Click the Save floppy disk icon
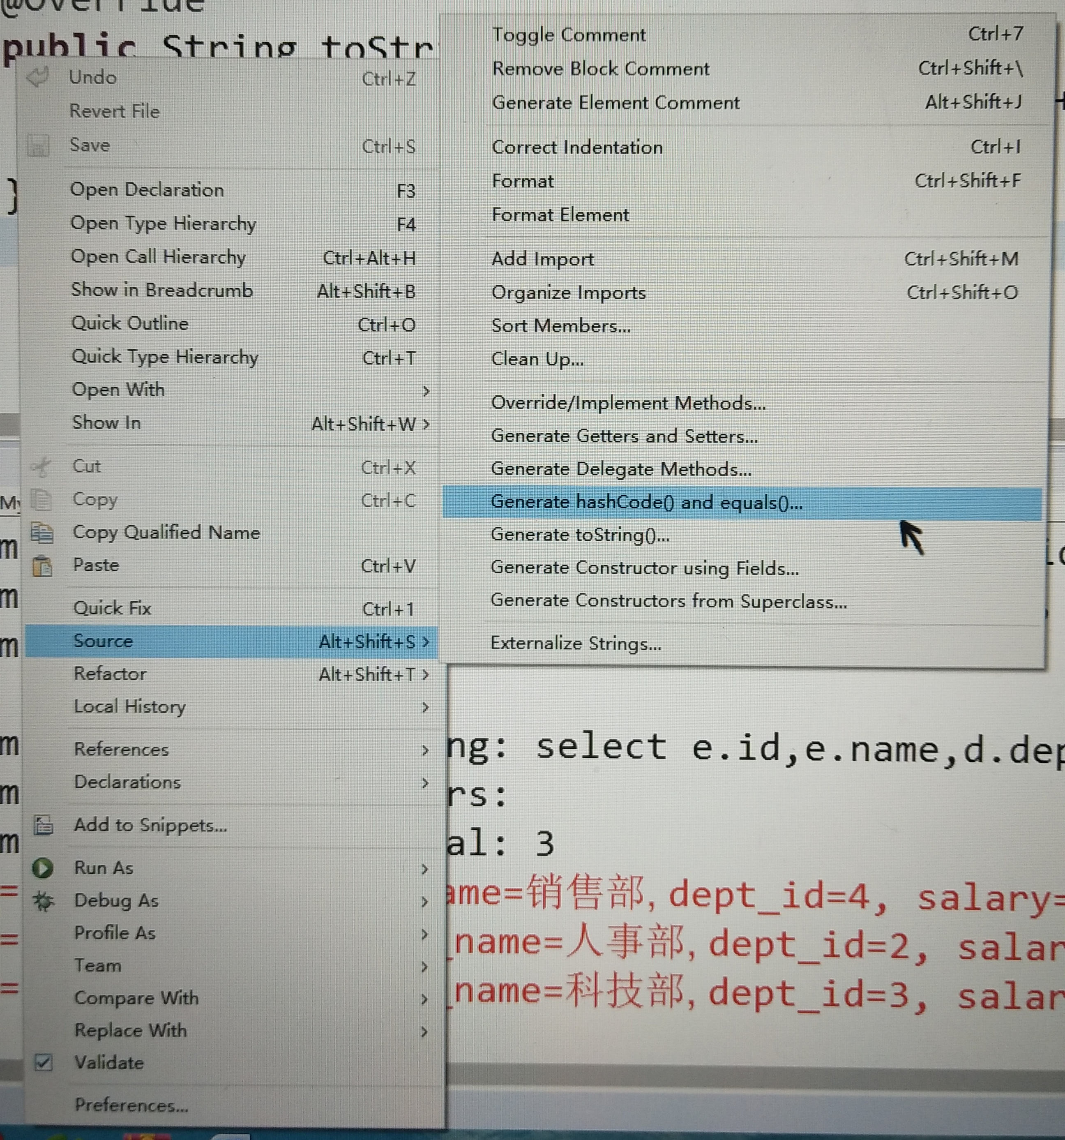This screenshot has width=1065, height=1140. pyautogui.click(x=38, y=145)
